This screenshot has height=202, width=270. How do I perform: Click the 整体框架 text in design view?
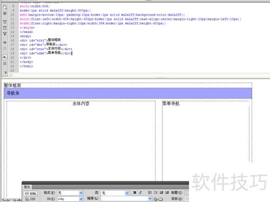[x=12, y=85]
